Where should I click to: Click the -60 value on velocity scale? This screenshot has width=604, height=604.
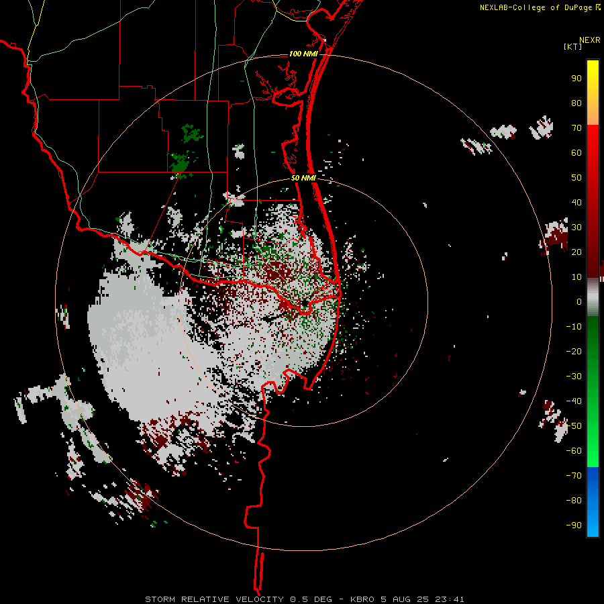click(574, 451)
